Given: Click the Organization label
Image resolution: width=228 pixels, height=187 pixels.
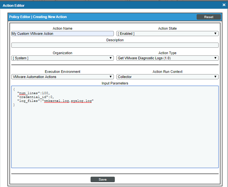Looking at the screenshot, I should [x=62, y=53].
